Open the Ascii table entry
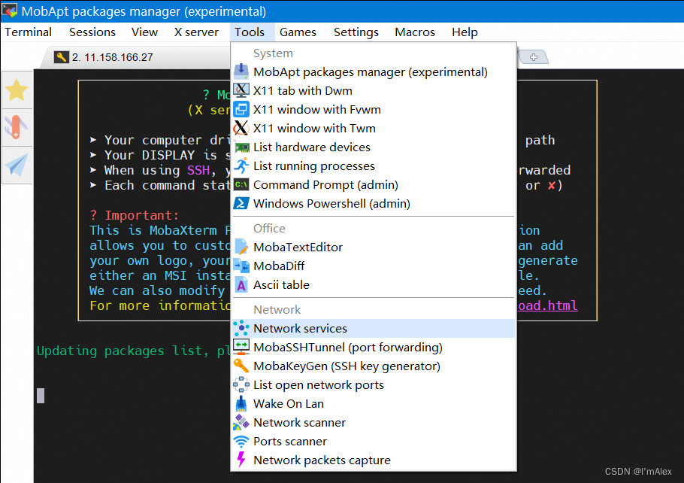This screenshot has width=684, height=483. pyautogui.click(x=374, y=284)
